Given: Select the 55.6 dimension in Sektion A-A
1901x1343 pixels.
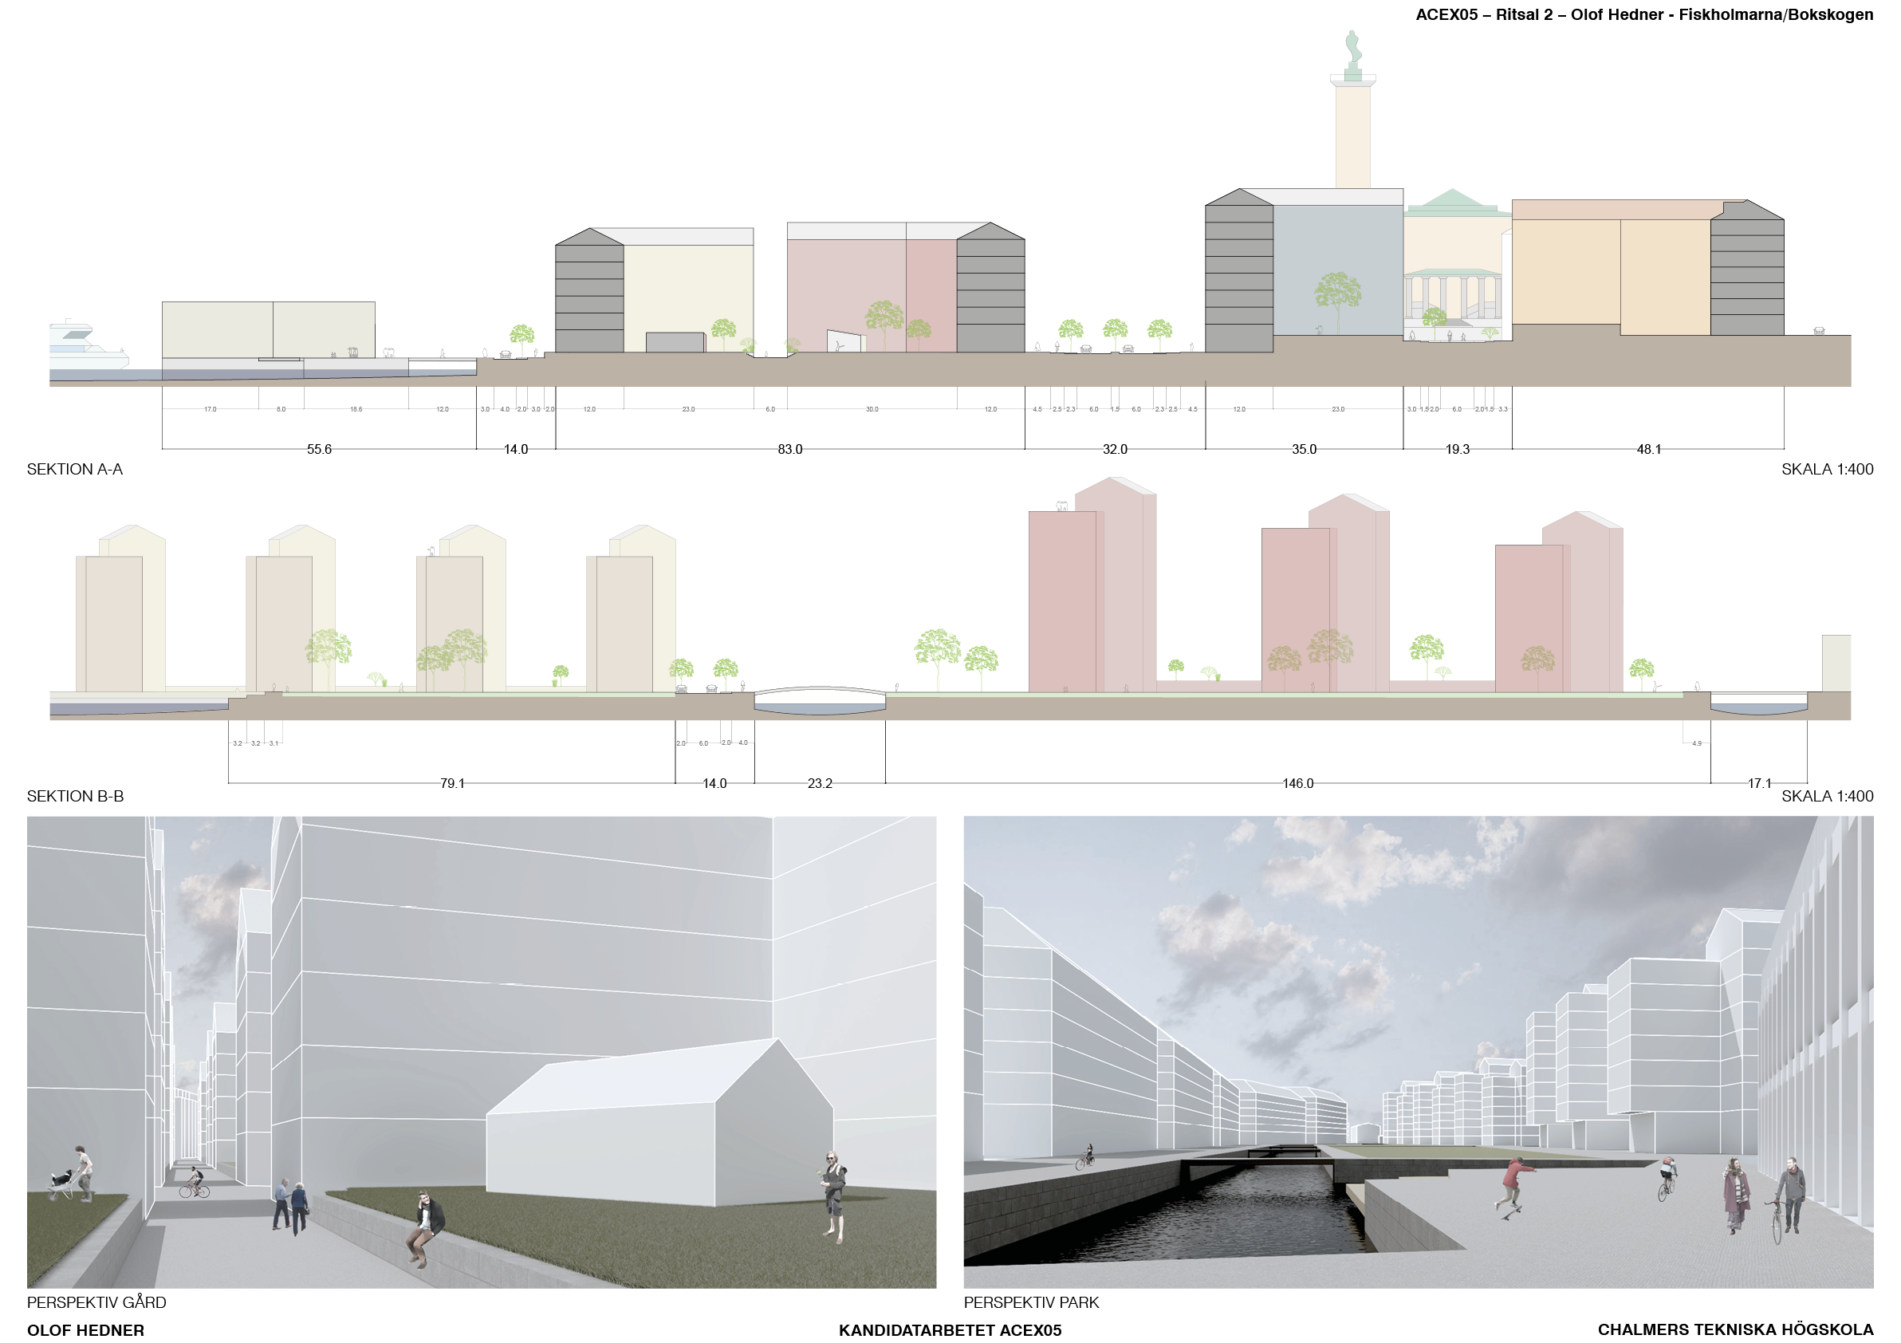Looking at the screenshot, I should tap(319, 450).
